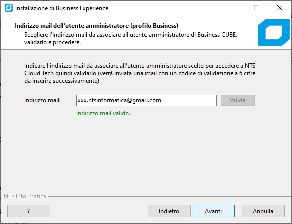The height and width of the screenshot is (224, 292).
Task: Click the green 'Indirizzo mail valido.' message
Action: [x=103, y=113]
